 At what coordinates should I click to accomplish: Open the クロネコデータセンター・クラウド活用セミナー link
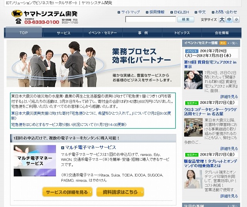(x=210, y=112)
